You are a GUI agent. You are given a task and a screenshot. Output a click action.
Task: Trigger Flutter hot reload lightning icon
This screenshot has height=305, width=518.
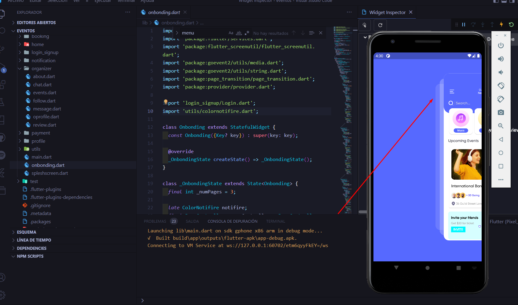click(x=501, y=24)
